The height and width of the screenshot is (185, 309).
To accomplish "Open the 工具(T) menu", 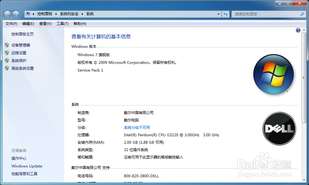I will pos(62,24).
